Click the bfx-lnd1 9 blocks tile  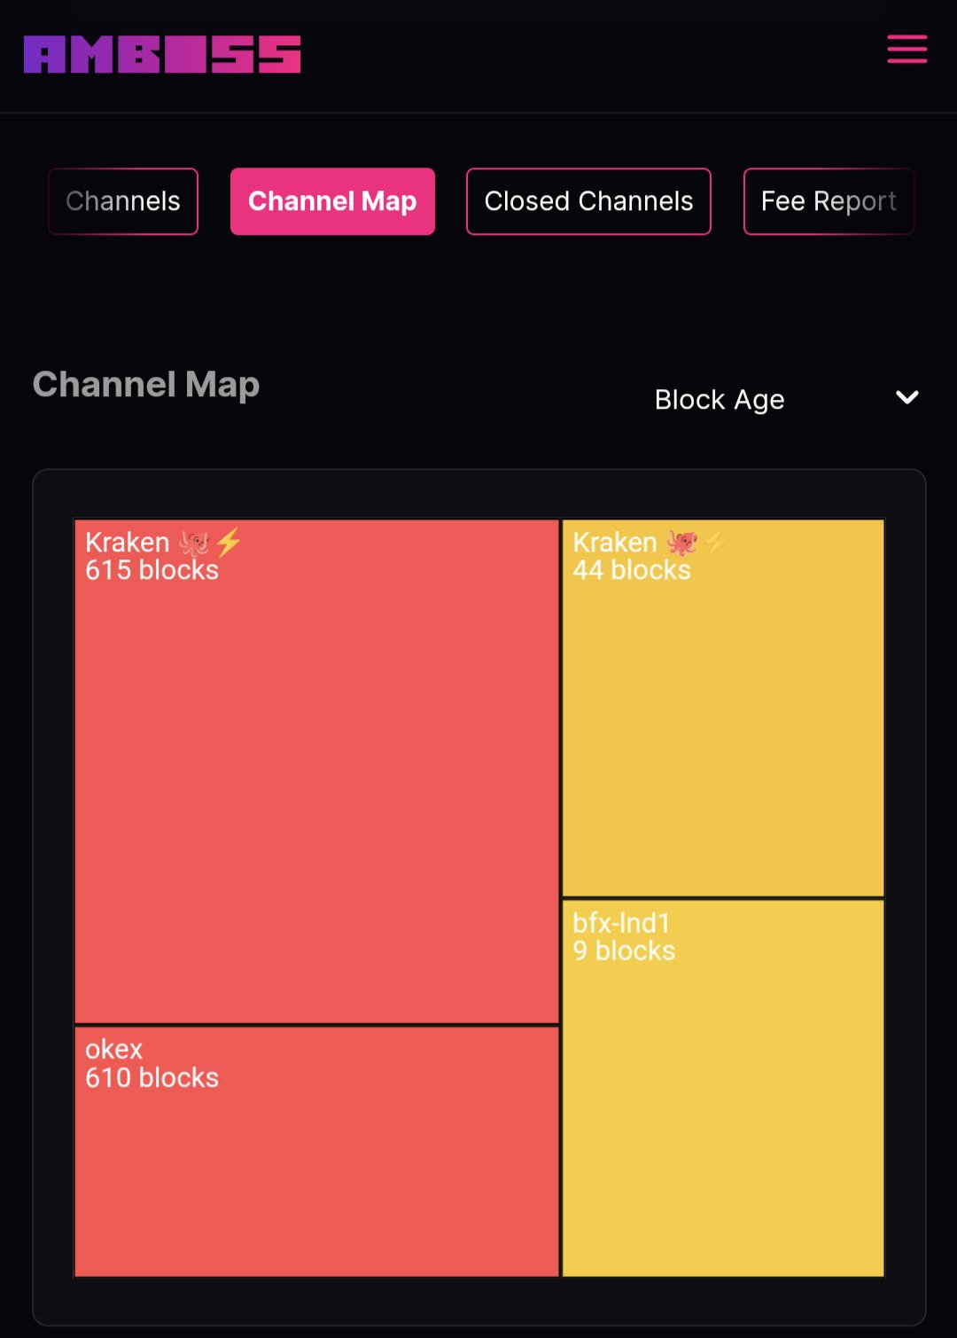723,1089
